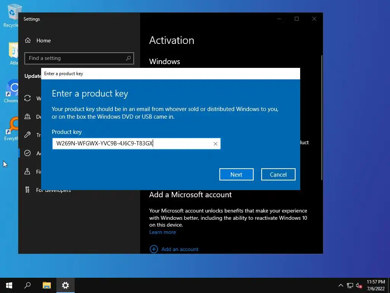This screenshot has width=390, height=293.
Task: Click the search magnifier in Find a setting
Action: pyautogui.click(x=128, y=58)
